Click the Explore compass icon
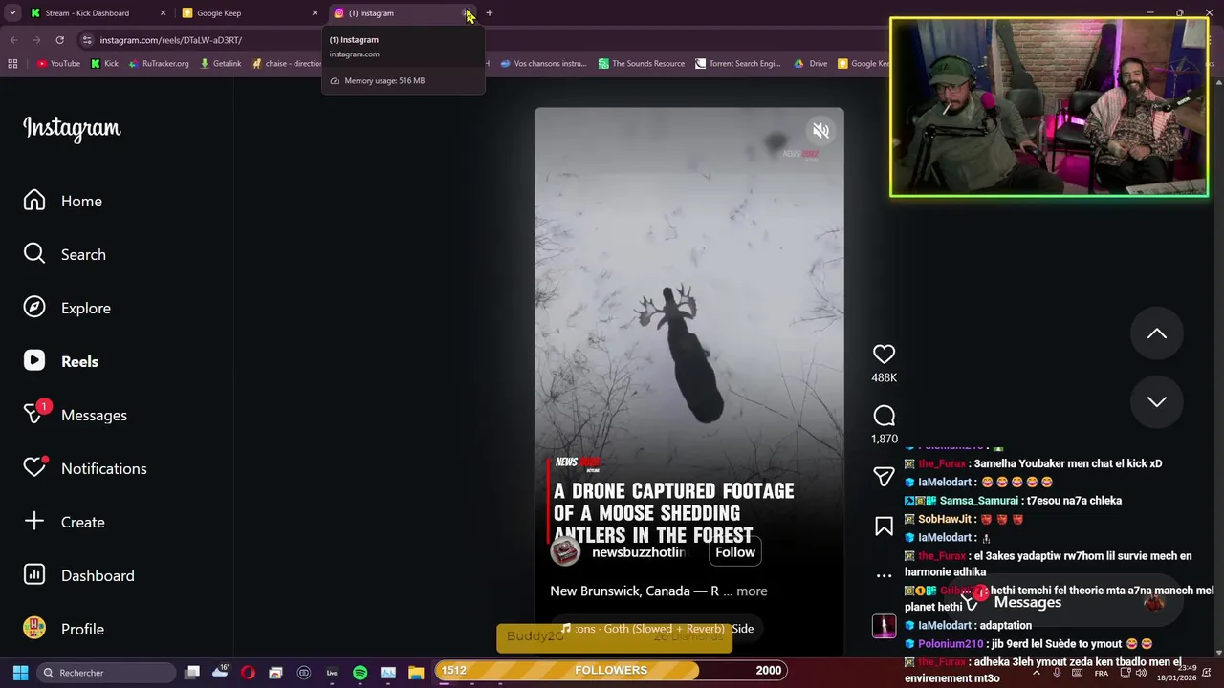 (x=34, y=307)
